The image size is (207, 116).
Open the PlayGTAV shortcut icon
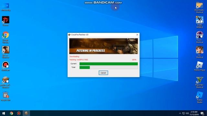click(x=200, y=82)
